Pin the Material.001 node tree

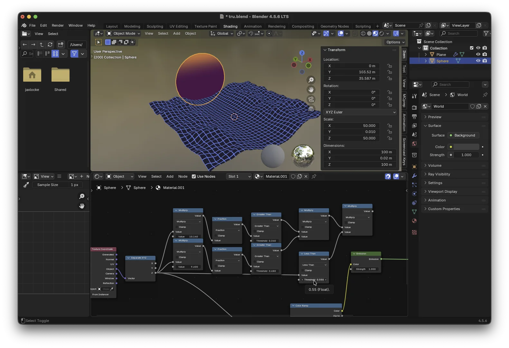[314, 176]
